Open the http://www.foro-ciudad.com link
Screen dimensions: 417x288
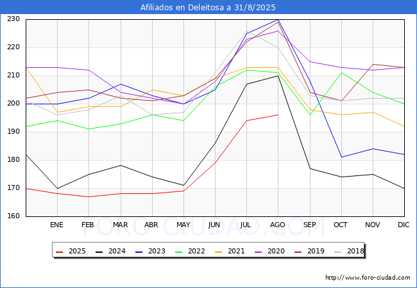pos(368,278)
